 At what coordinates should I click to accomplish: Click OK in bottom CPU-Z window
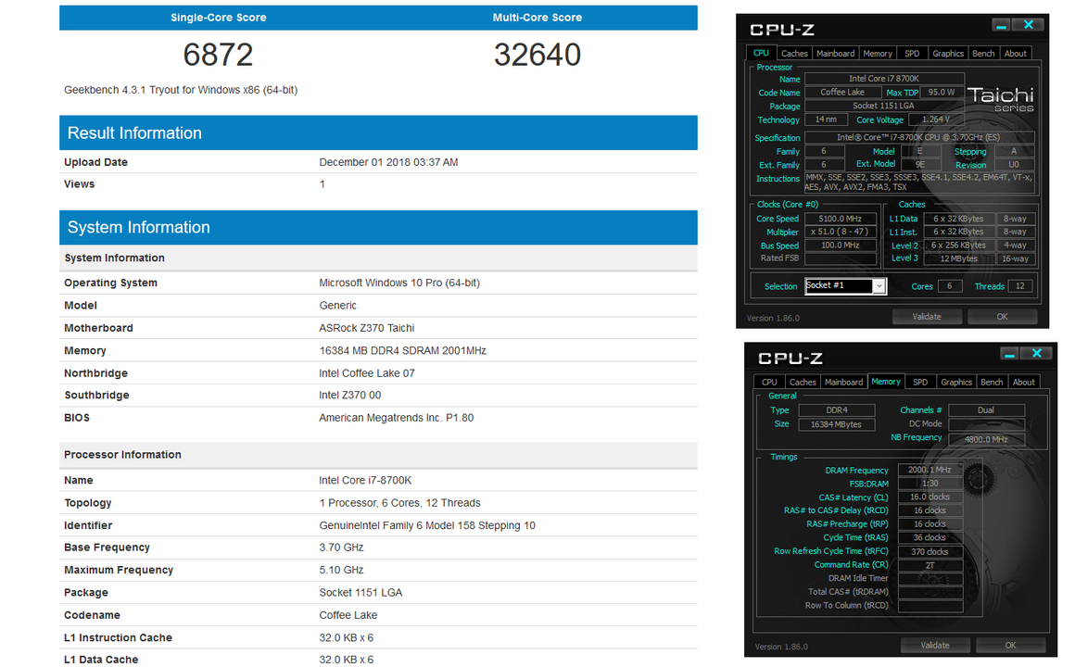[x=1010, y=645]
